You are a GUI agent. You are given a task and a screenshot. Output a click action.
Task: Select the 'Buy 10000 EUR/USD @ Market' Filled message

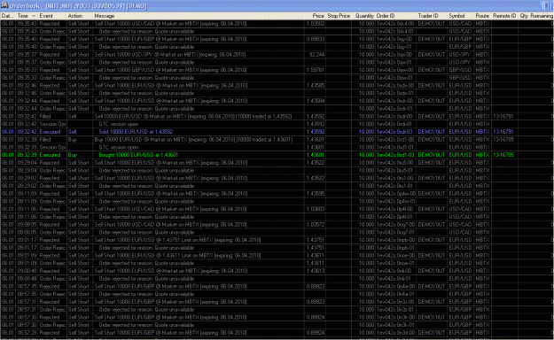coord(193,140)
